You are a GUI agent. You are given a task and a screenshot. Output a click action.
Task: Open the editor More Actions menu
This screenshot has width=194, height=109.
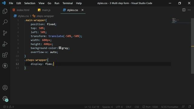coord(189,10)
